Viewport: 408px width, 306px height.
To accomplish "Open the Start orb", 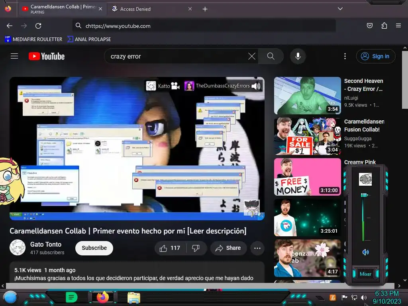I will click(x=10, y=298).
